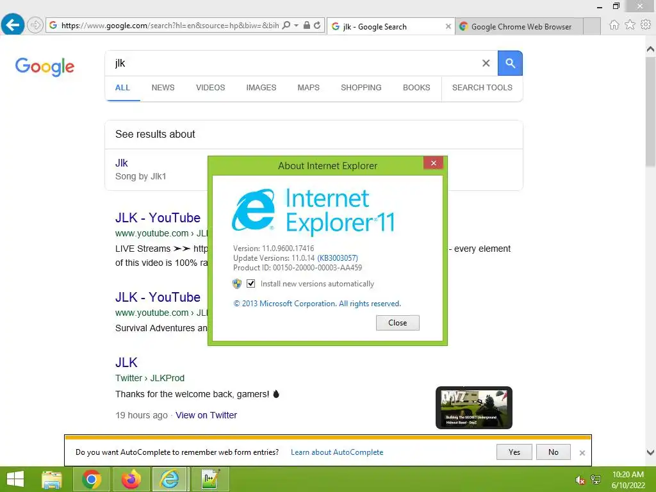The width and height of the screenshot is (656, 492).
Task: Click the scrollbar up arrow
Action: click(x=650, y=49)
